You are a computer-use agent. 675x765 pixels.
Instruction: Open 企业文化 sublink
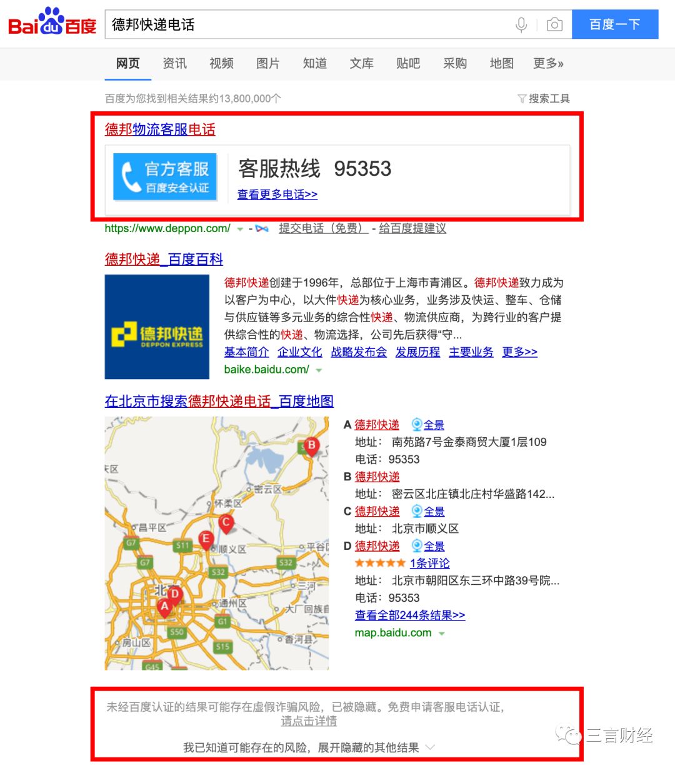[x=300, y=352]
